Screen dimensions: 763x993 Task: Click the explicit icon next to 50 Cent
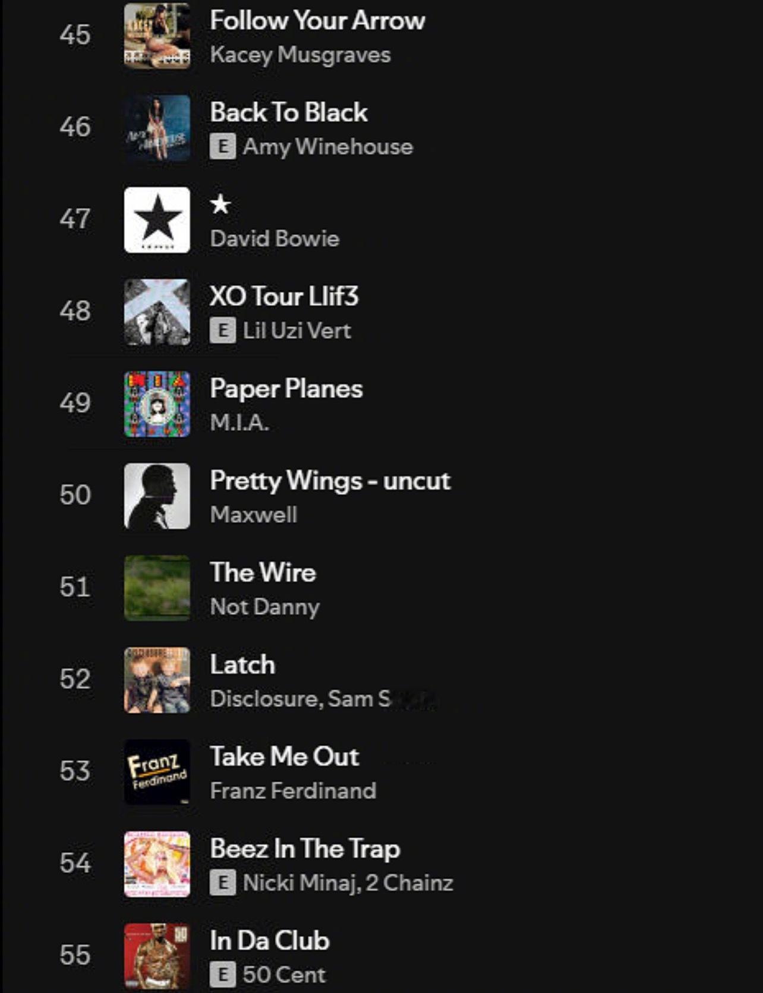(x=223, y=975)
